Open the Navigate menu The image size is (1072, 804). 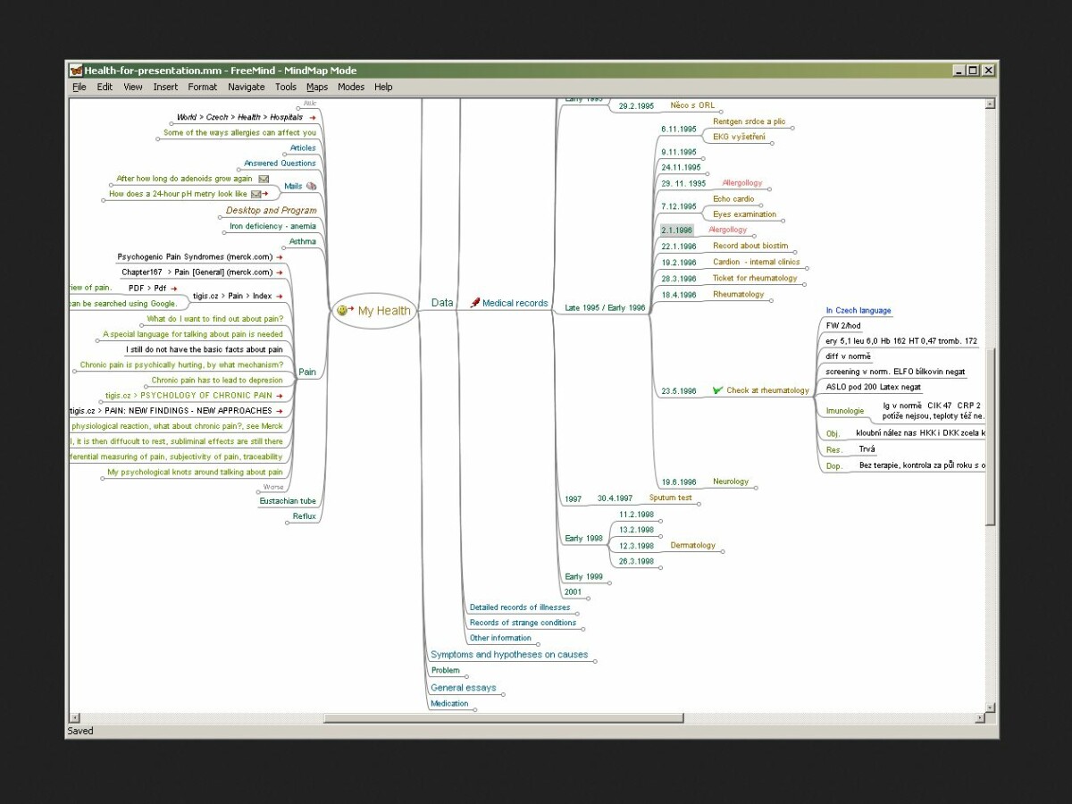247,87
